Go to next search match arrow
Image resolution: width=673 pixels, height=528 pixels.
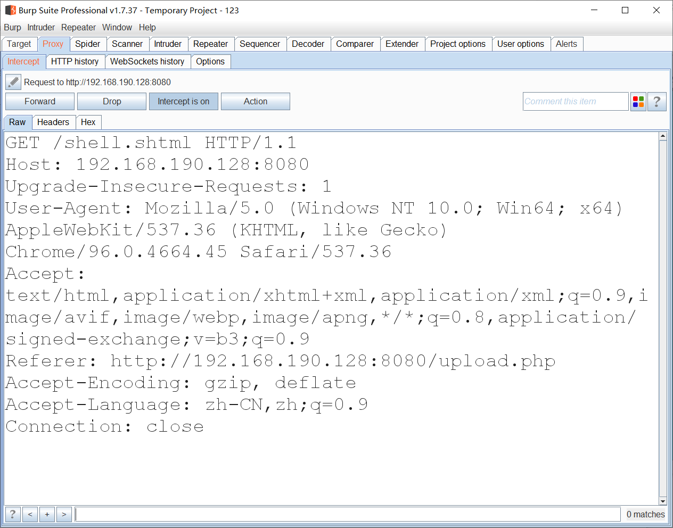click(64, 514)
